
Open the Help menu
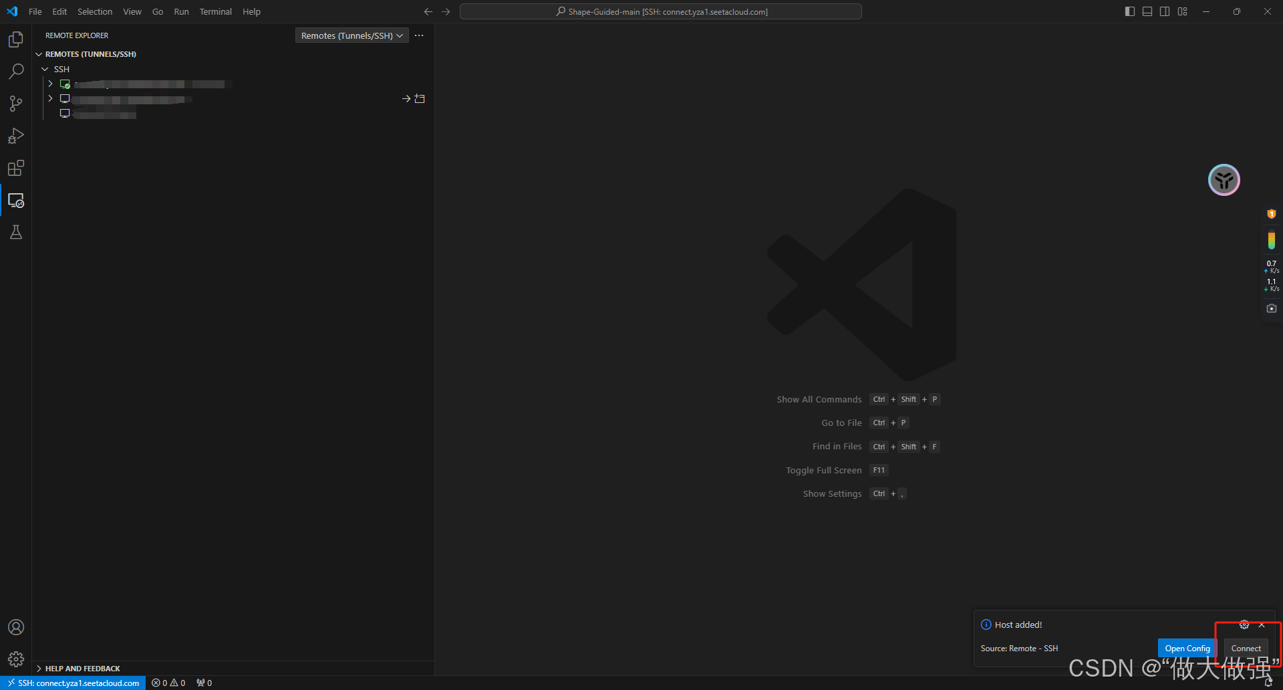pyautogui.click(x=252, y=11)
